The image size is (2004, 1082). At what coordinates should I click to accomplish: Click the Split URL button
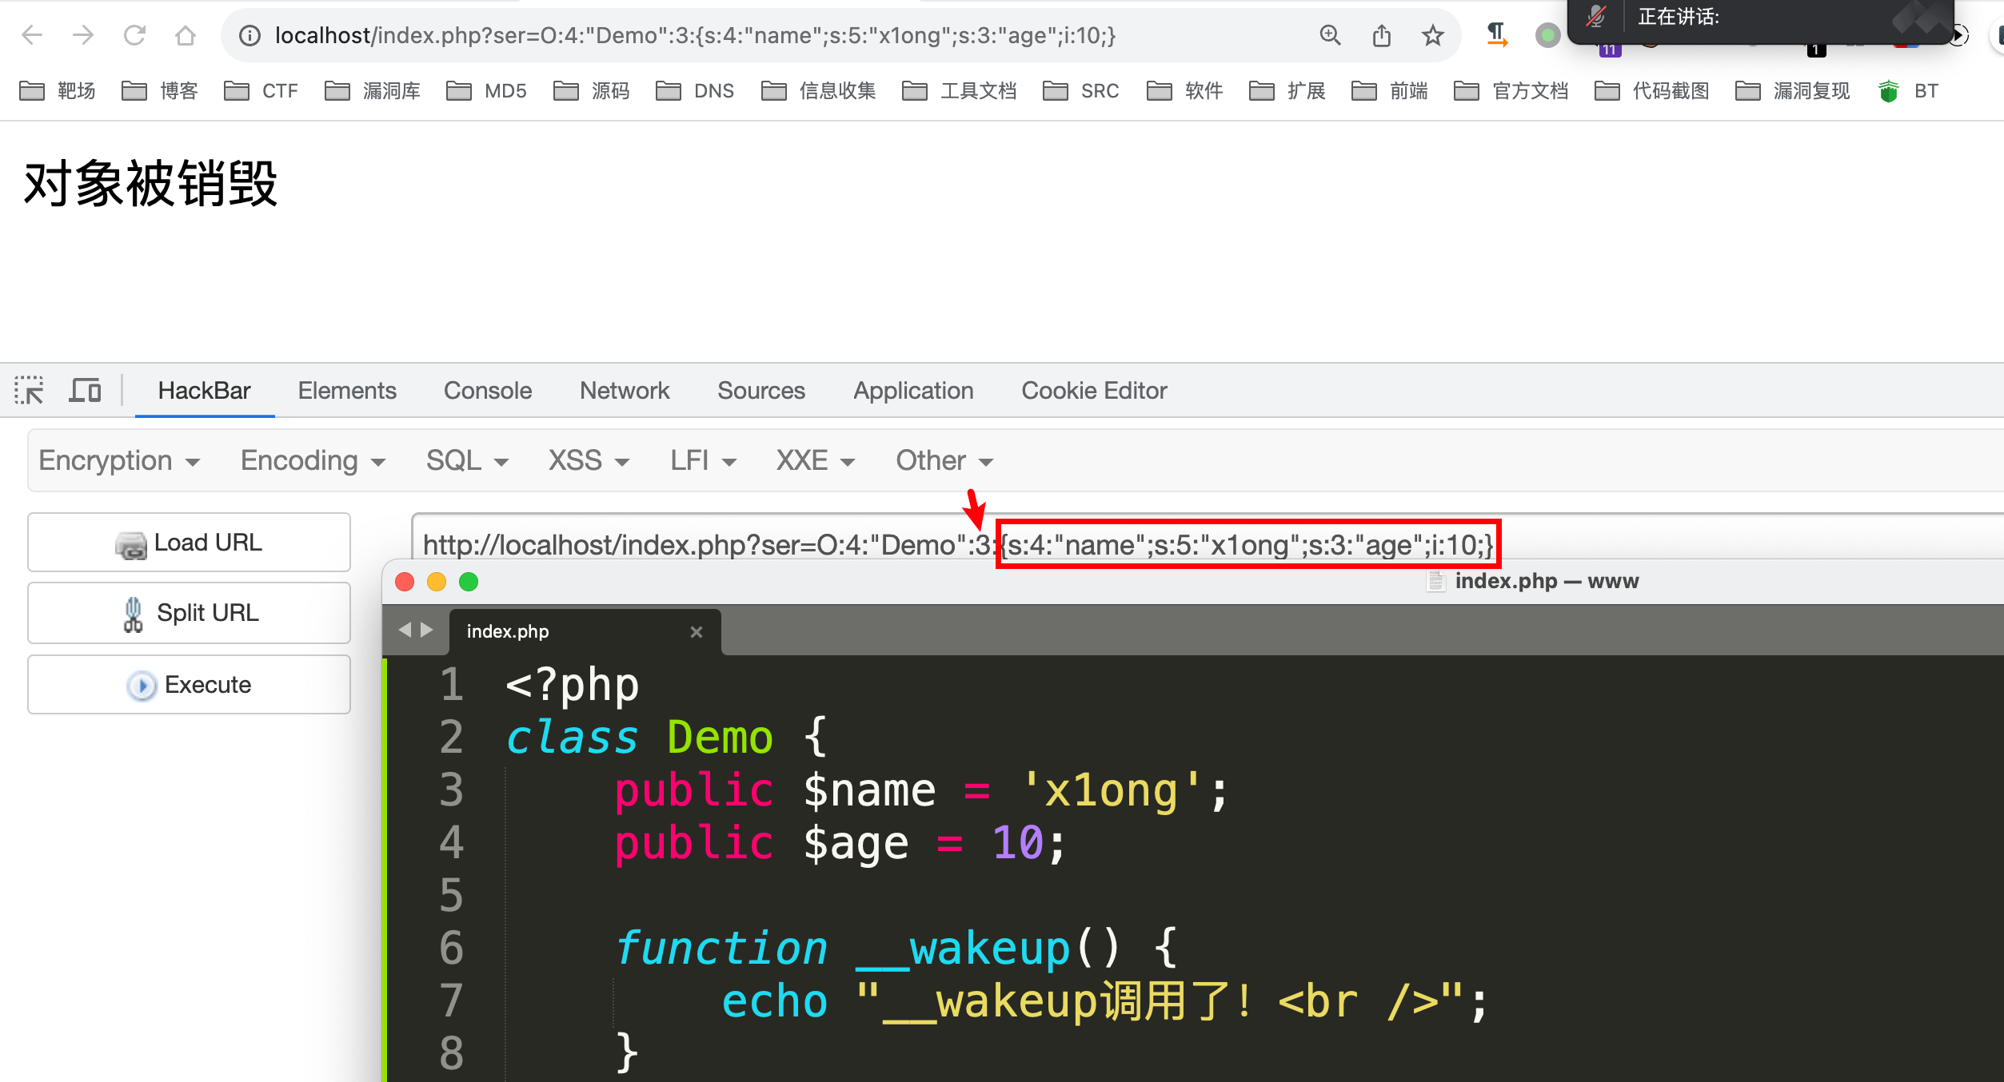tap(189, 613)
